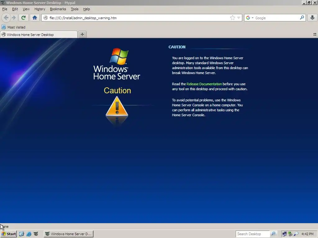
Task: Click the CAUTION heading text
Action: [x=177, y=47]
